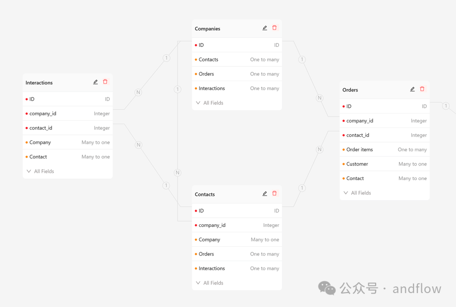Edit the Orders table via its pencil icon
Screen dimensions: 456x307
(x=412, y=89)
